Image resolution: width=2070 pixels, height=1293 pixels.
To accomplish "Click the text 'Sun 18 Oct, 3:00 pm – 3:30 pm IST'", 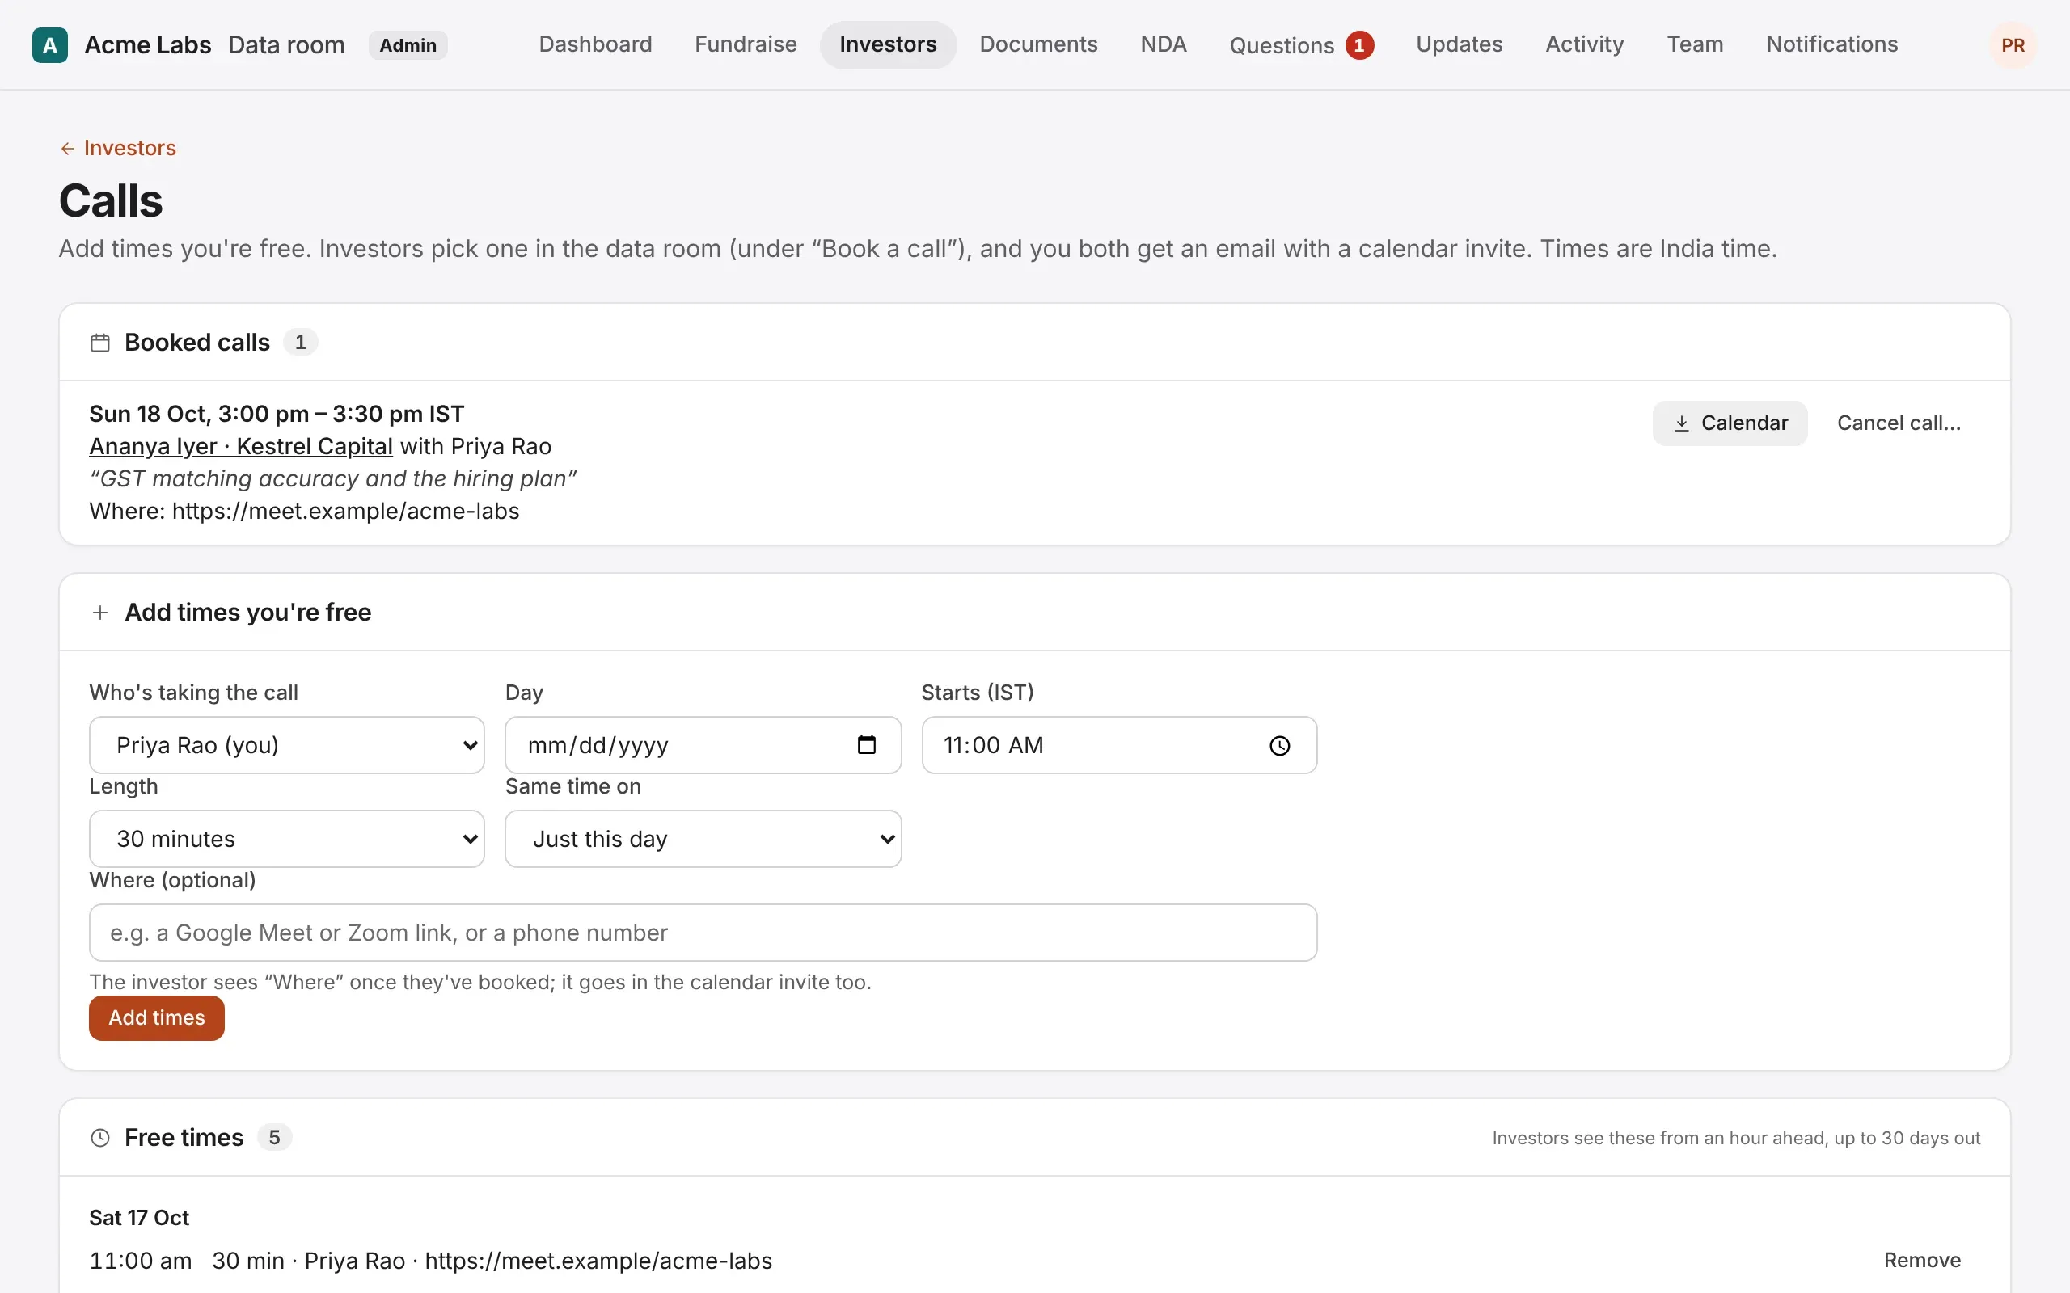I will click(277, 414).
